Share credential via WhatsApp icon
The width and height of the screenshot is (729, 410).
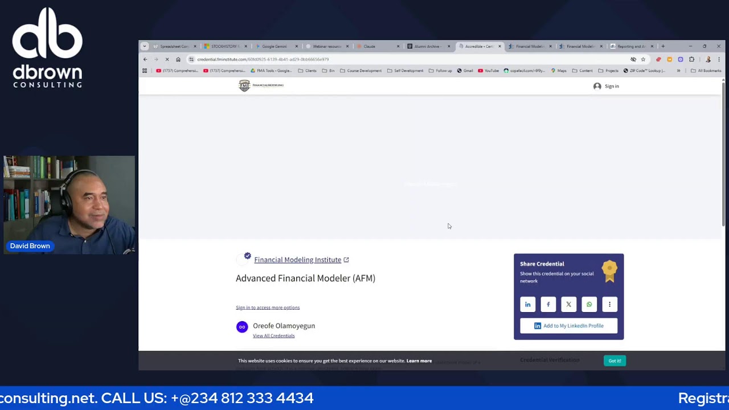point(589,304)
